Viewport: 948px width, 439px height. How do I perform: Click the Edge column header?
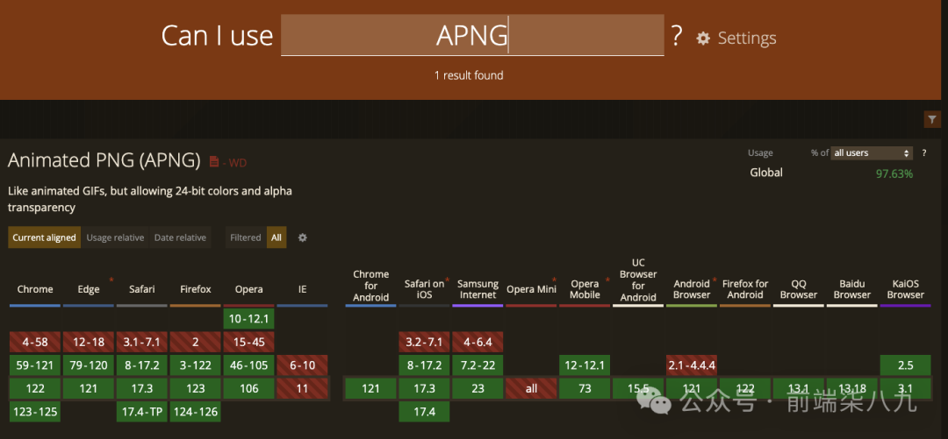click(89, 289)
